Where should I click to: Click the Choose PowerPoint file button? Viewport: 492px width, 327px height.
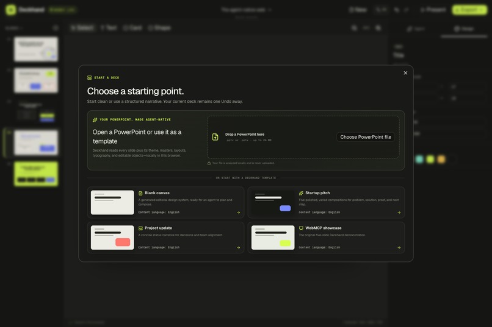pyautogui.click(x=366, y=137)
